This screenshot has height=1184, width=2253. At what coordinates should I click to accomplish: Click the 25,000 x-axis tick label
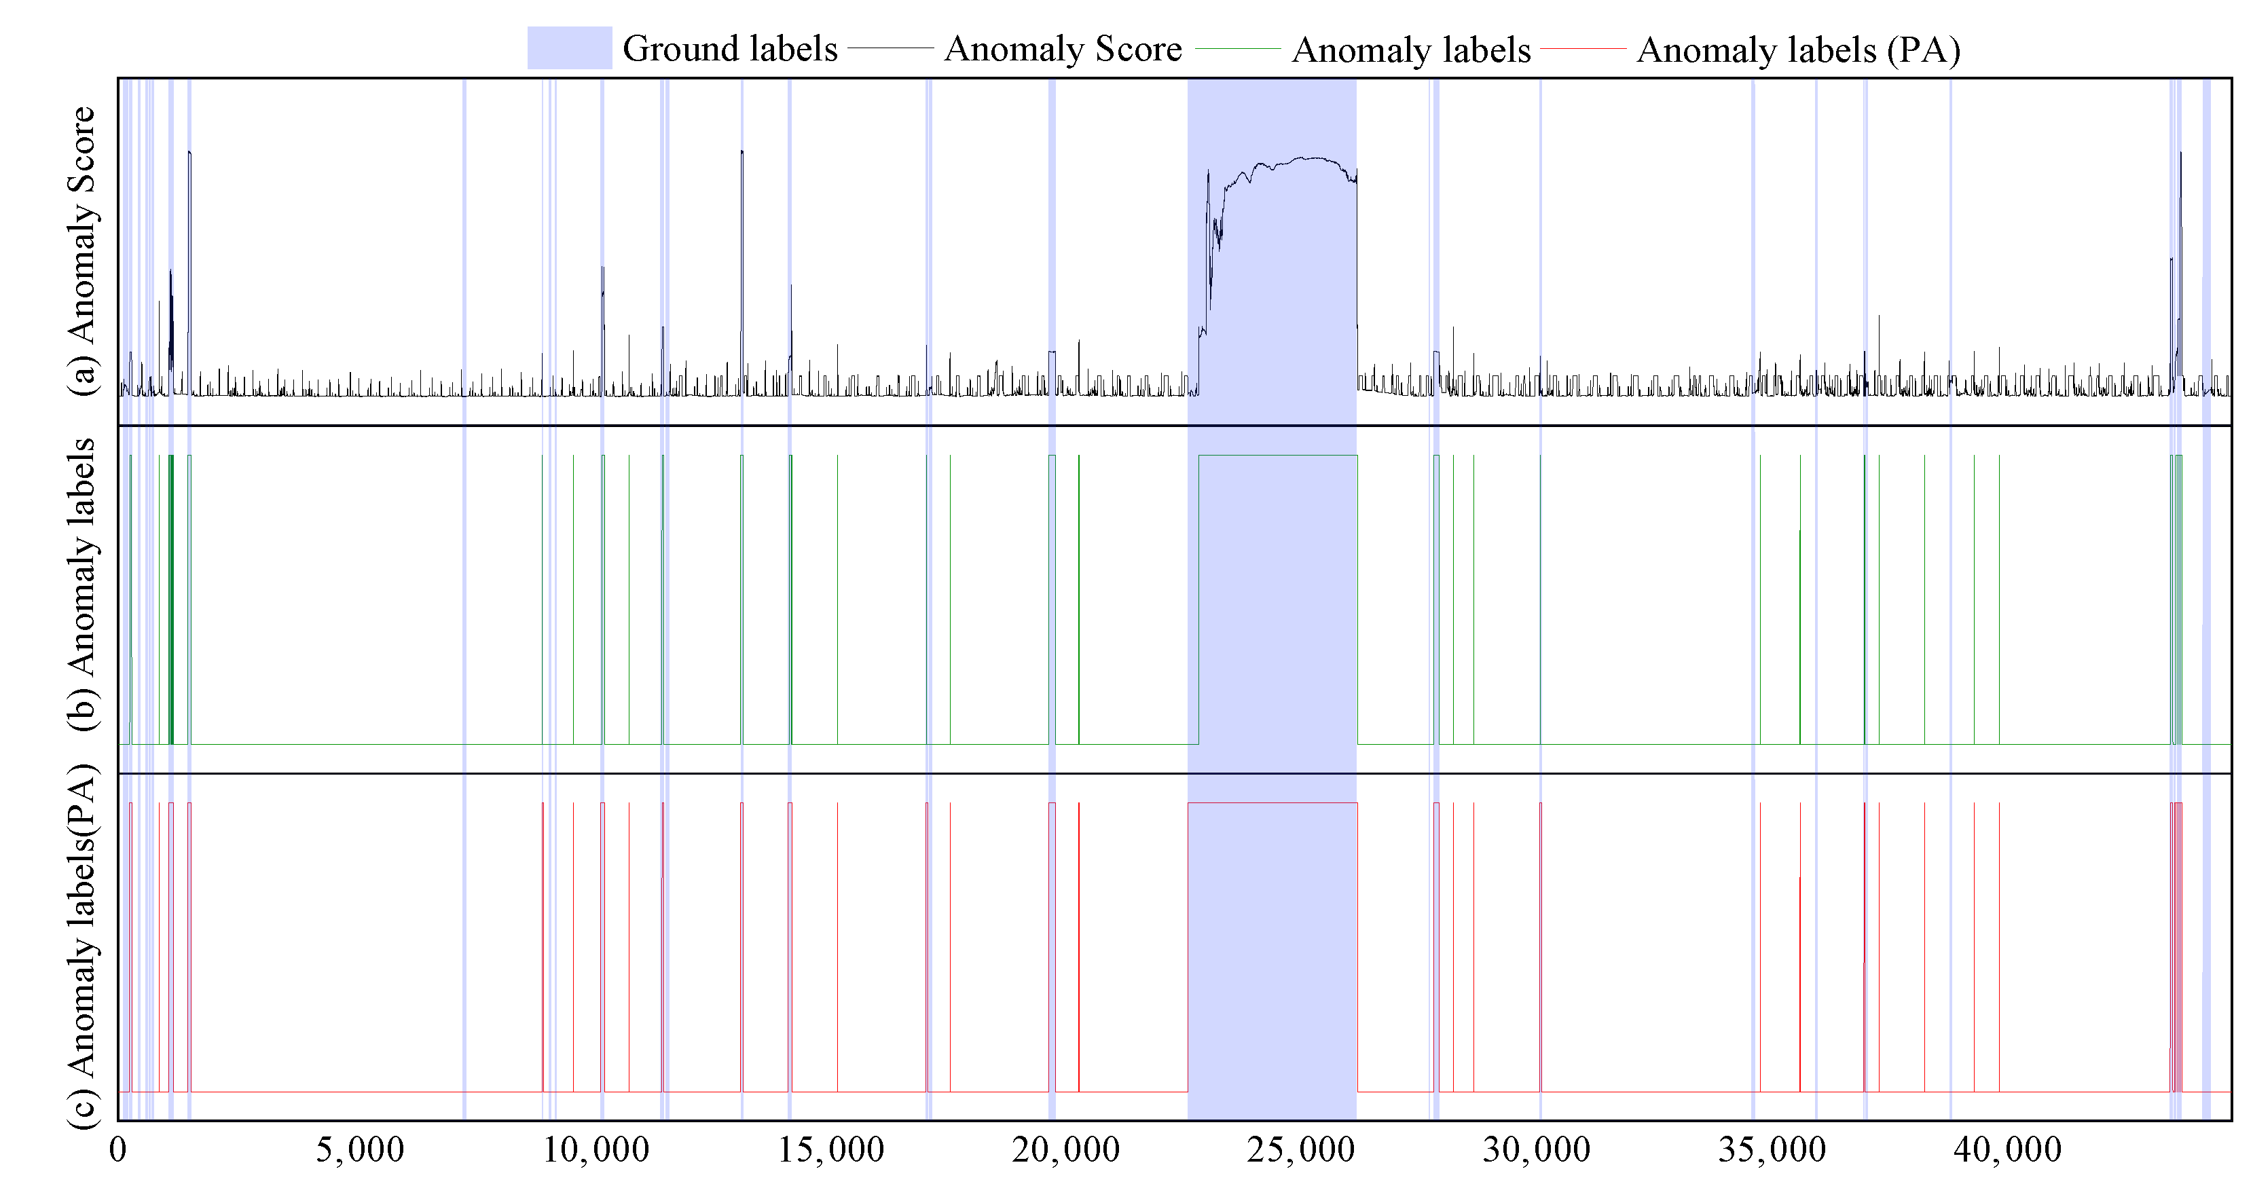click(x=1300, y=1150)
